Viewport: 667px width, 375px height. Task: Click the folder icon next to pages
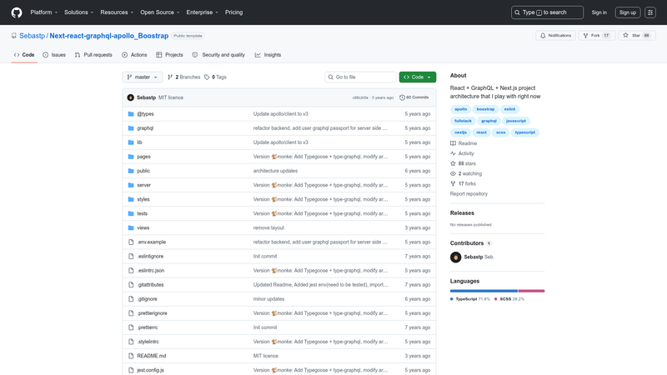[131, 157]
